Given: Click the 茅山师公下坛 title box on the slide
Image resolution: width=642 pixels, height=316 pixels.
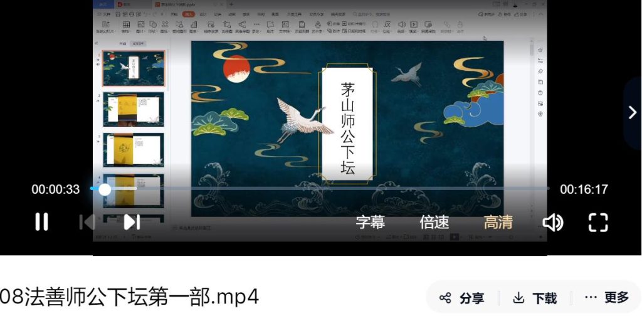Looking at the screenshot, I should (x=348, y=127).
